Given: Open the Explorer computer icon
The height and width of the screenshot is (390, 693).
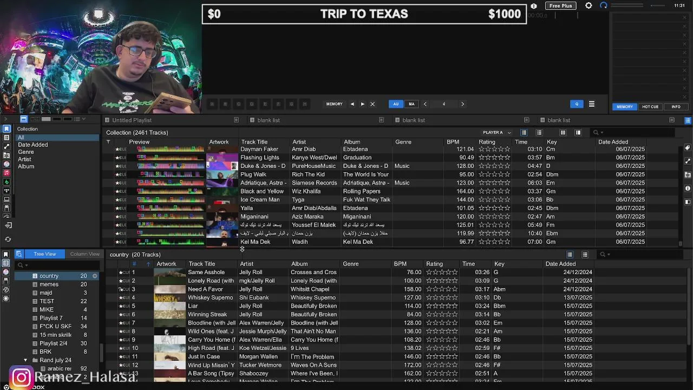Looking at the screenshot, I should click(x=6, y=199).
